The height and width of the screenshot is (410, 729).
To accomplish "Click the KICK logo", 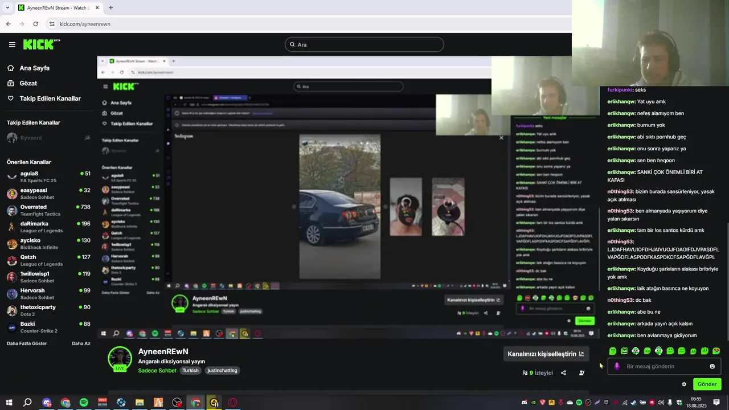I will coord(41,44).
